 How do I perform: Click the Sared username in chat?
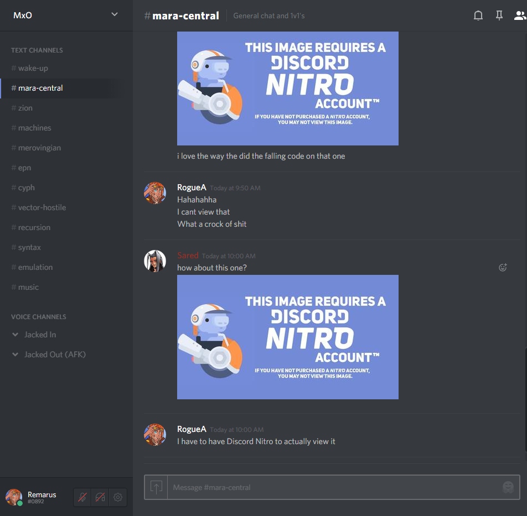188,256
